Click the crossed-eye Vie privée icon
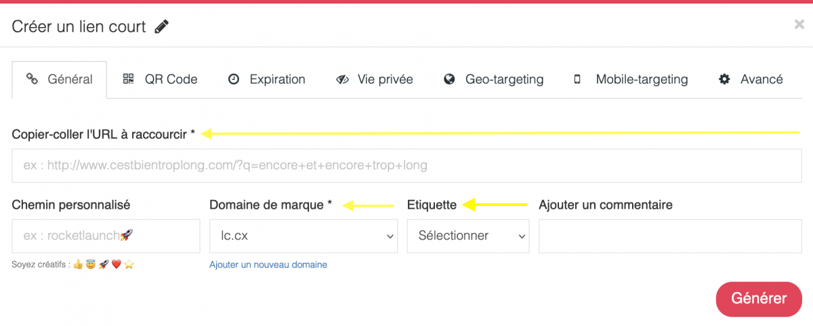Image resolution: width=813 pixels, height=326 pixels. [342, 79]
